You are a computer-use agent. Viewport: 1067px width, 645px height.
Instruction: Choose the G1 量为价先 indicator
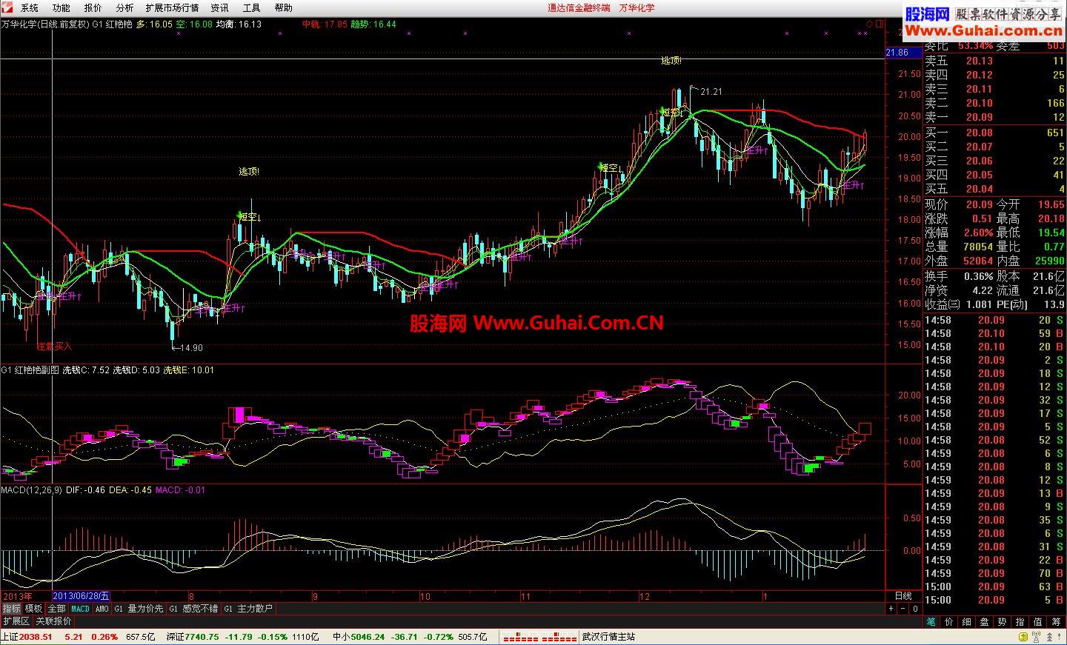coord(139,609)
